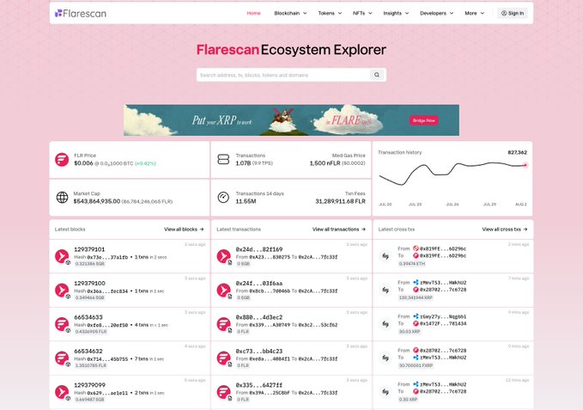Click the 31,289,911.68 FLR fees value
The height and width of the screenshot is (410, 583).
coord(340,201)
